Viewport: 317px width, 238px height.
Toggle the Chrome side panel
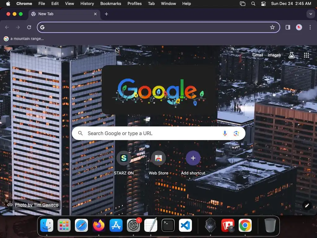pyautogui.click(x=288, y=27)
